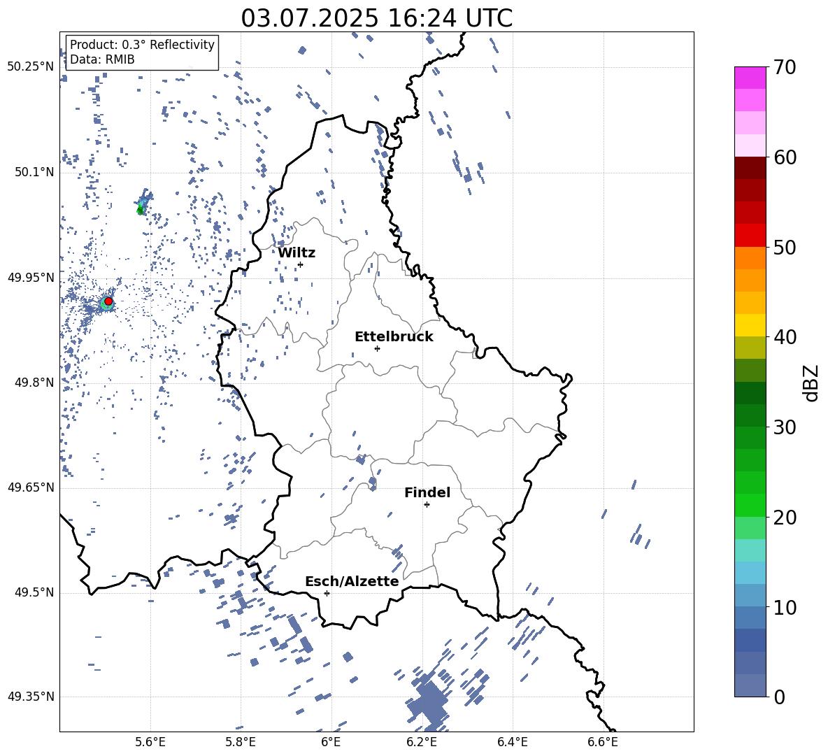Image resolution: width=828 pixels, height=756 pixels.
Task: Click the 6.4°E longitude label
Action: point(512,742)
